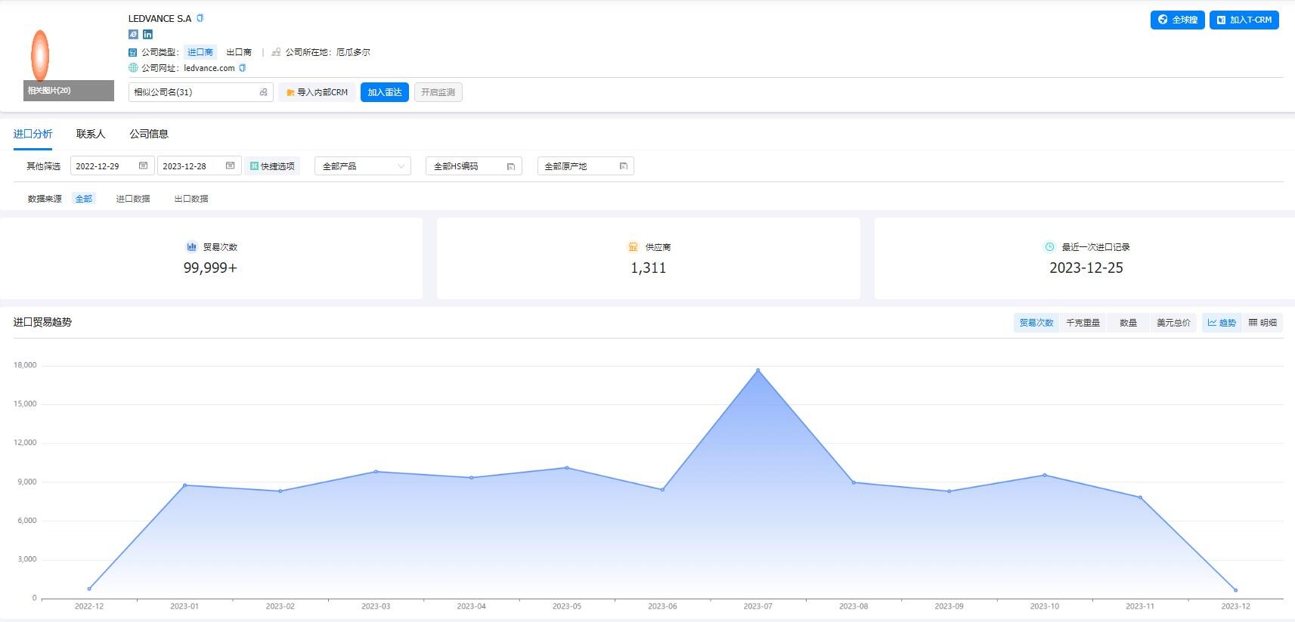Open the 公司信息 tab
The width and height of the screenshot is (1295, 622).
pyautogui.click(x=149, y=134)
